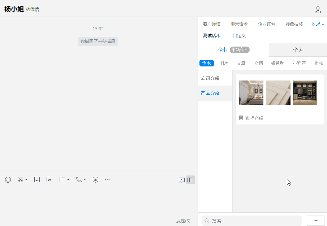Image resolution: width=327 pixels, height=226 pixels.
Task: Toggle the sidebar panel icon
Action: tap(190, 180)
